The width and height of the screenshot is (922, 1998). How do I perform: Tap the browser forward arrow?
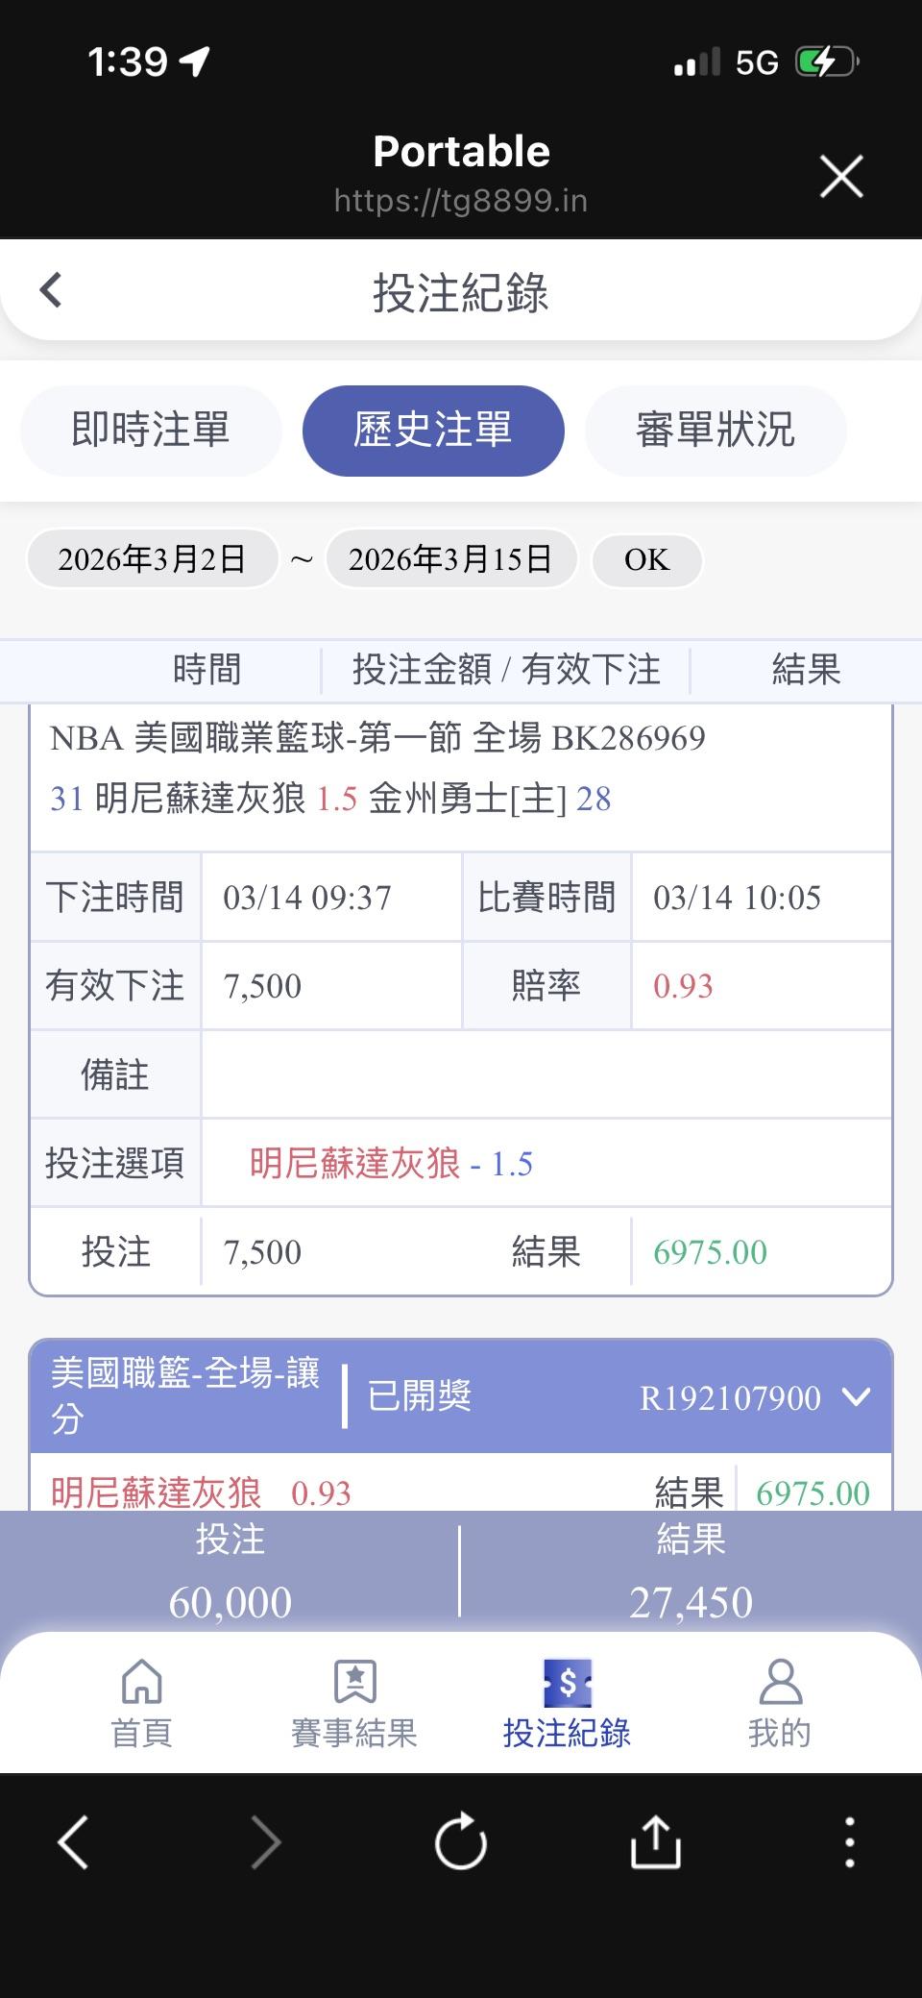pos(266,1842)
